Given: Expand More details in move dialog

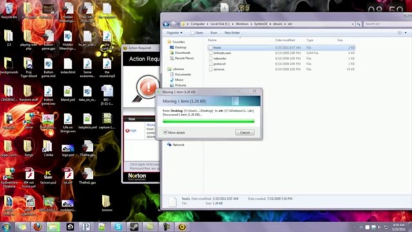Looking at the screenshot, I should [x=174, y=133].
